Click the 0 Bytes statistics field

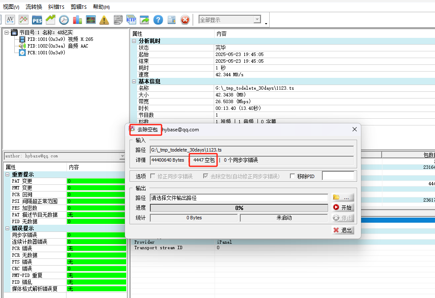(x=194, y=218)
